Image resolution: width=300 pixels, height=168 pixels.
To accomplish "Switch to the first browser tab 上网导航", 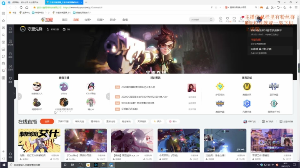I will pos(25,2).
